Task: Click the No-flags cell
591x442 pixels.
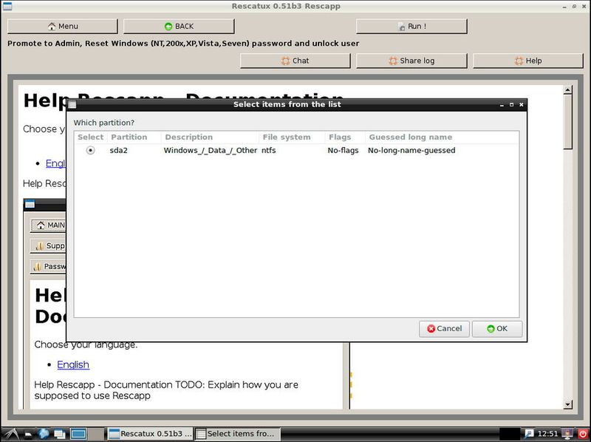Action: pos(343,151)
